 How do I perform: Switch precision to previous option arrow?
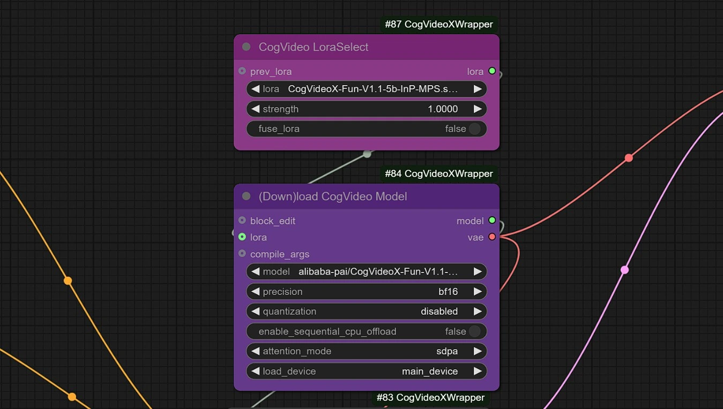click(255, 291)
